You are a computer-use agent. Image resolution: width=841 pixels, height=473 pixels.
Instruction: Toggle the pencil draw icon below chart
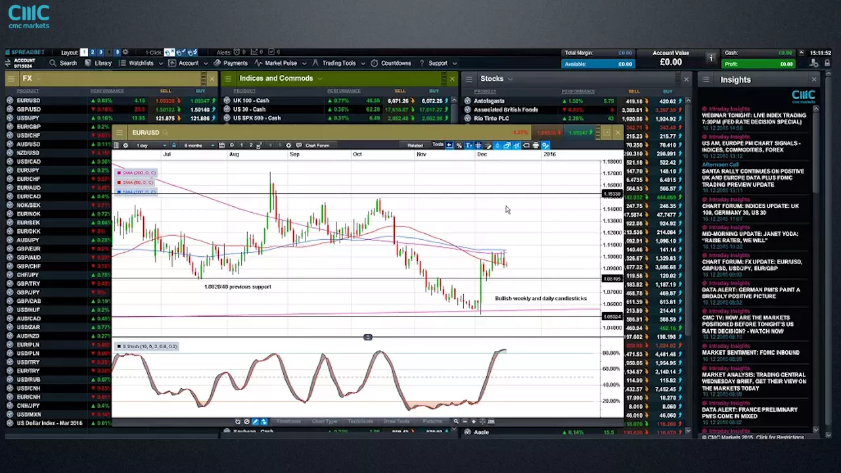pos(256,421)
